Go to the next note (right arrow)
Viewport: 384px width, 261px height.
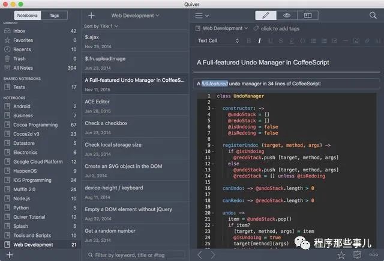tap(213, 255)
